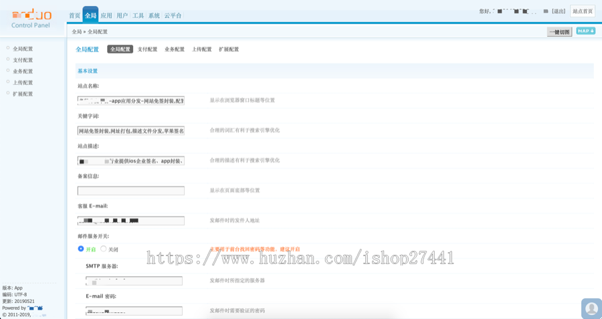Click the 站点首页 button
The width and height of the screenshot is (602, 319).
click(583, 11)
